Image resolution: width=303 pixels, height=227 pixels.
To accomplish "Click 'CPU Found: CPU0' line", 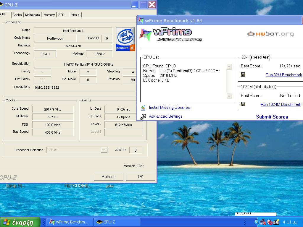I will pyautogui.click(x=159, y=66).
